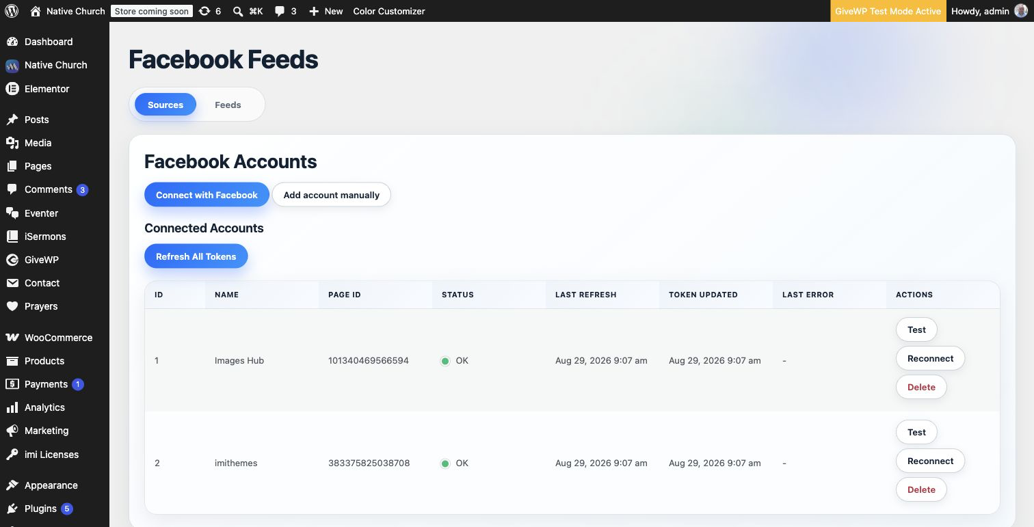Viewport: 1034px width, 527px height.
Task: Click the Images Hub name cell
Action: tap(239, 360)
